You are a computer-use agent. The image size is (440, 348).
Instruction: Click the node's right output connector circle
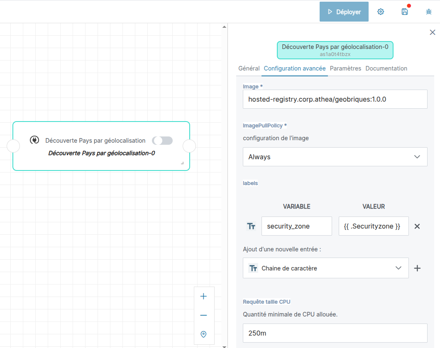pyautogui.click(x=189, y=146)
